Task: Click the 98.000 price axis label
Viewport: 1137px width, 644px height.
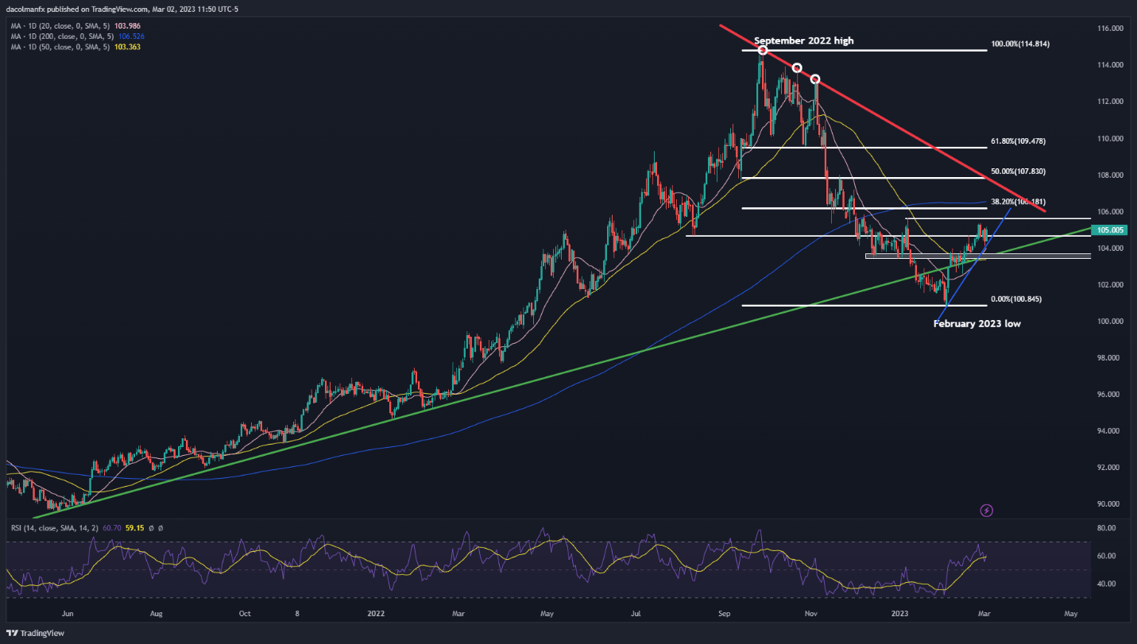Action: click(x=1109, y=358)
